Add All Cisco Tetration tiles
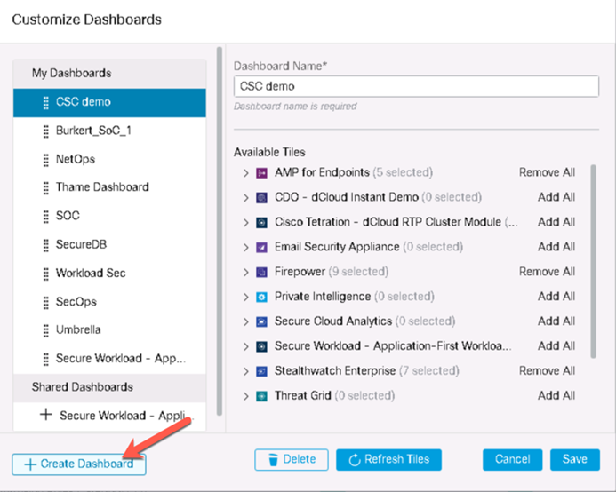 point(556,223)
